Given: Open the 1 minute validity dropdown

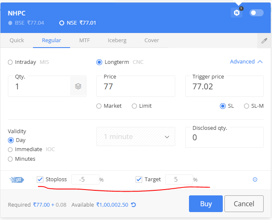Looking at the screenshot, I should click(x=136, y=137).
